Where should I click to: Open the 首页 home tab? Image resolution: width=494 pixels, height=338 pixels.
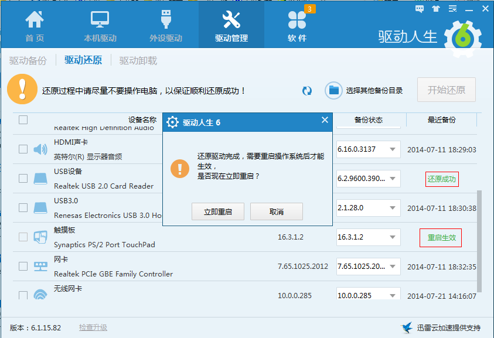[35, 26]
